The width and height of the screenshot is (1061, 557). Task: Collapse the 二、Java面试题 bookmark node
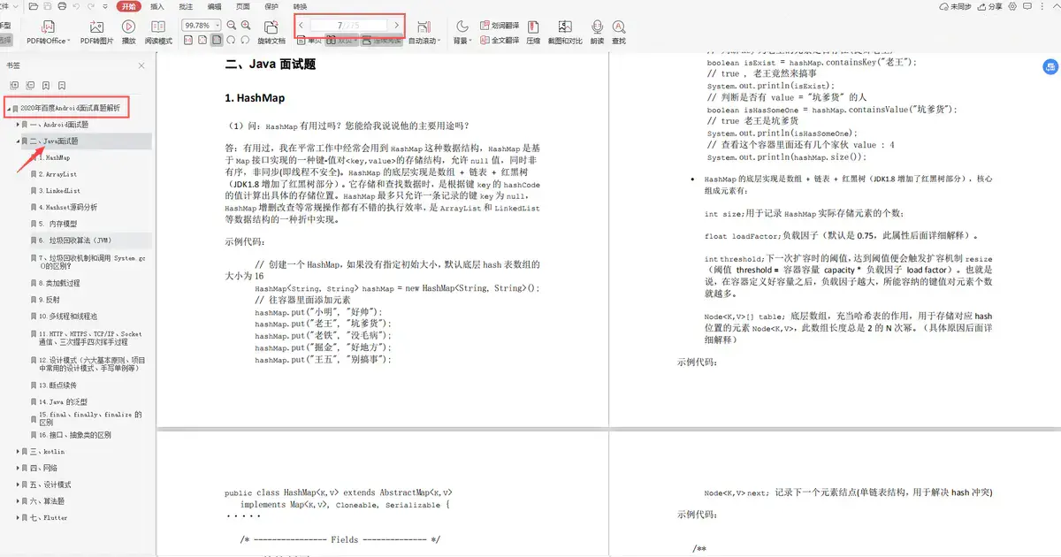[17, 141]
